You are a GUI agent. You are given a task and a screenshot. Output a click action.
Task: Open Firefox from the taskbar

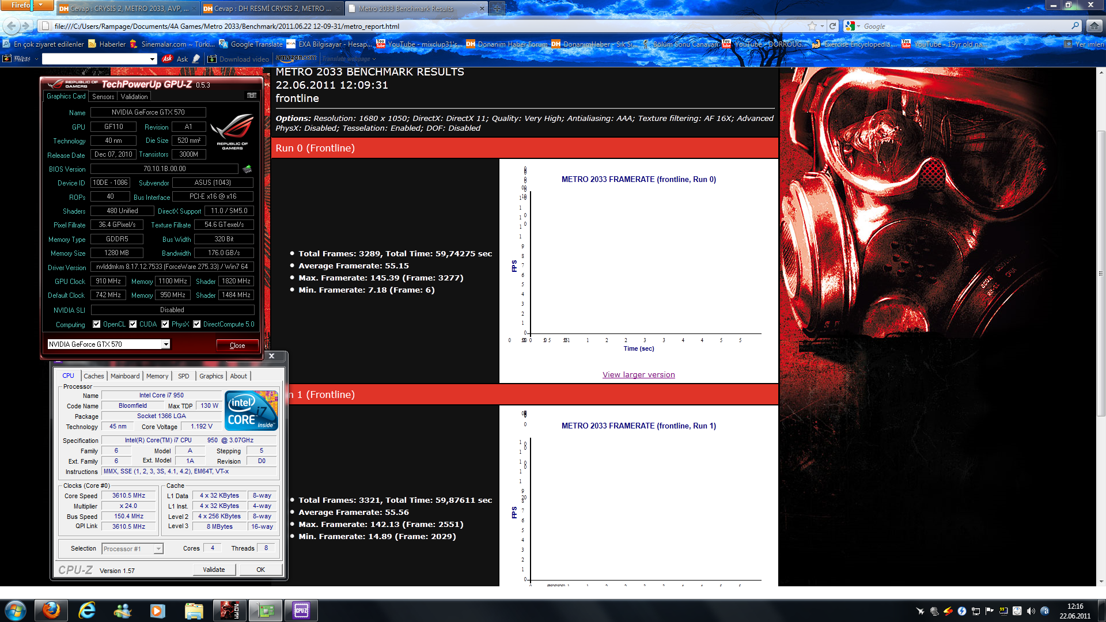(51, 610)
